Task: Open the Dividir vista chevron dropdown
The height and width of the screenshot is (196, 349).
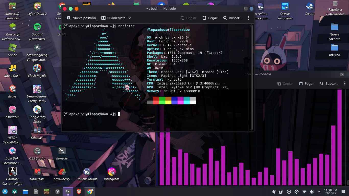Action: pos(129,18)
